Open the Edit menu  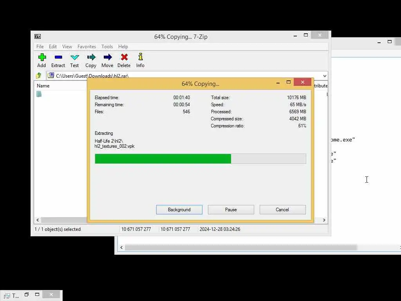53,47
